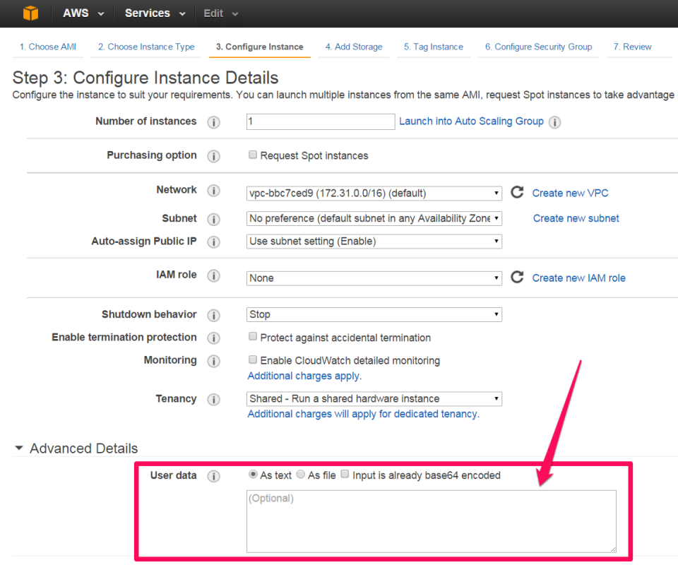The image size is (678, 565).
Task: Click the IAM role info icon
Action: click(x=213, y=276)
